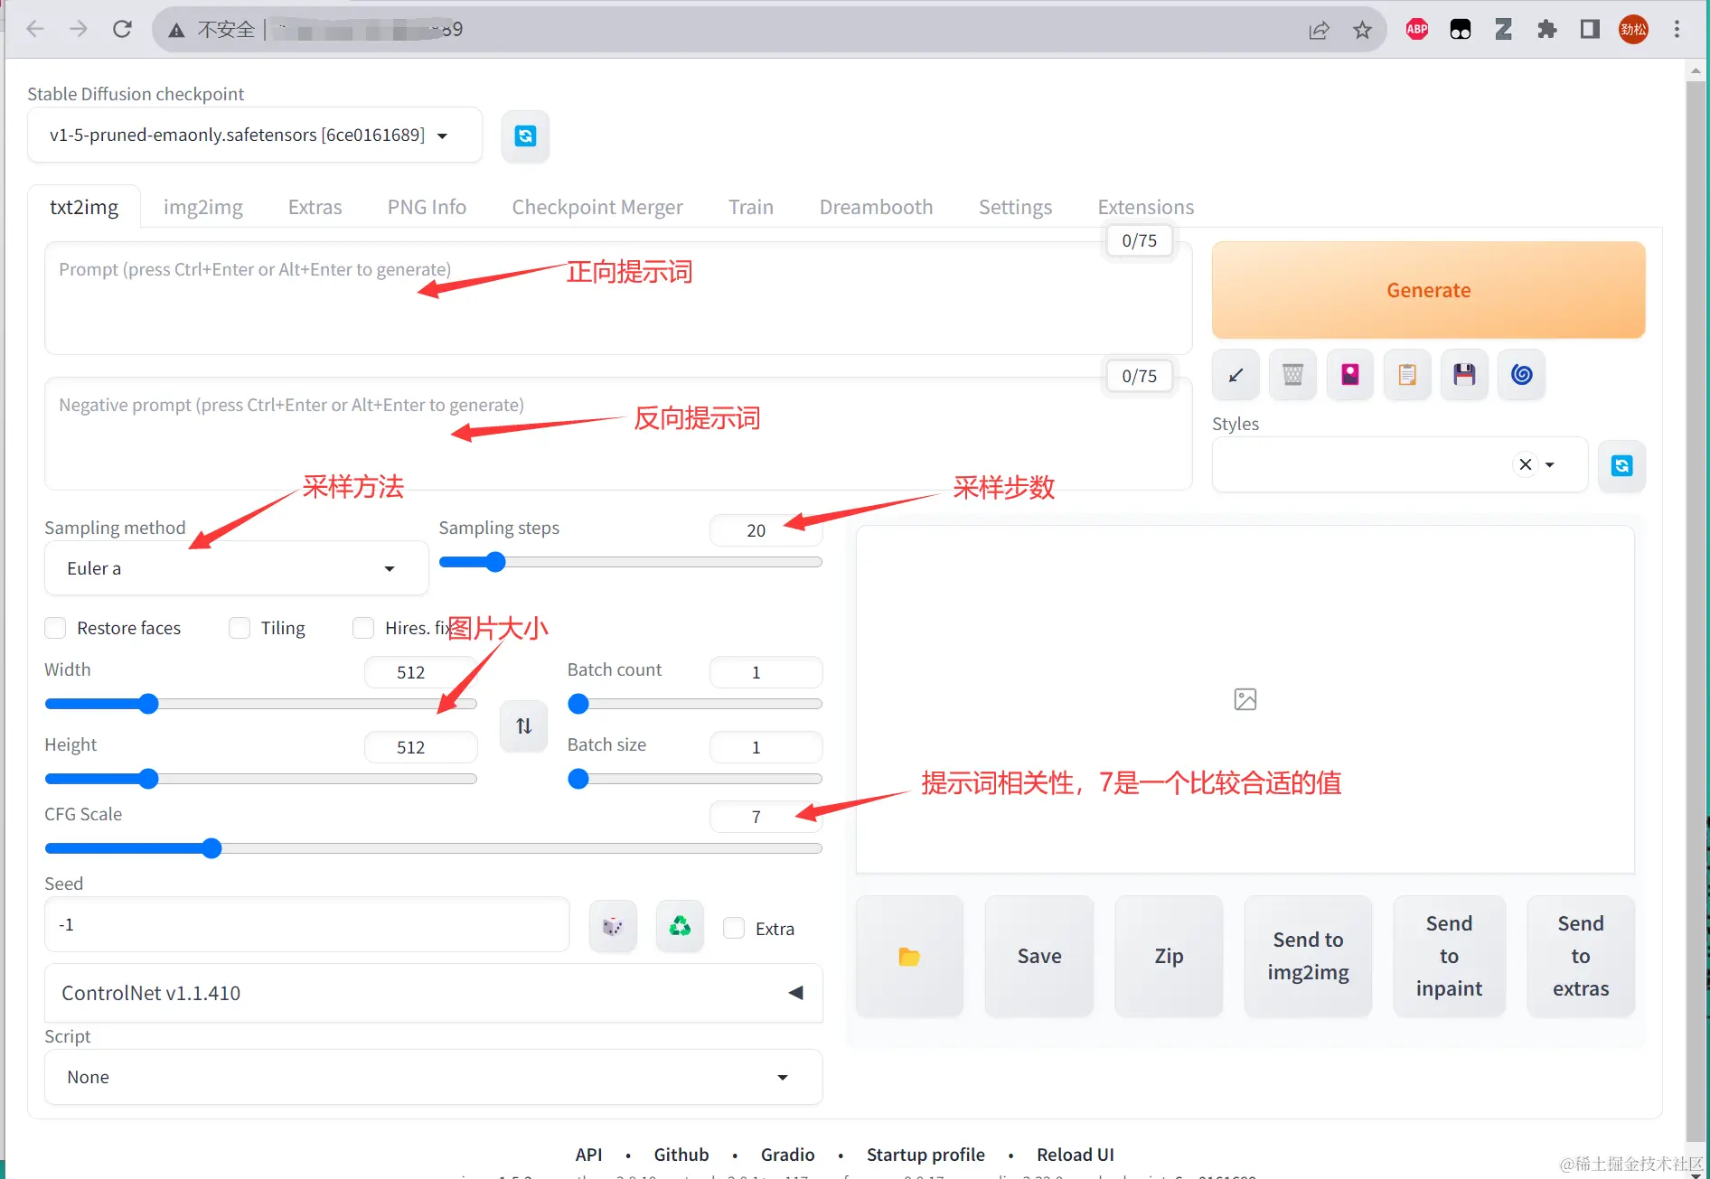Click the Zip button

coord(1169,956)
